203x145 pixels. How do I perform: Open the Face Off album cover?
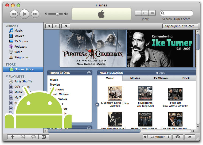pos(175,94)
